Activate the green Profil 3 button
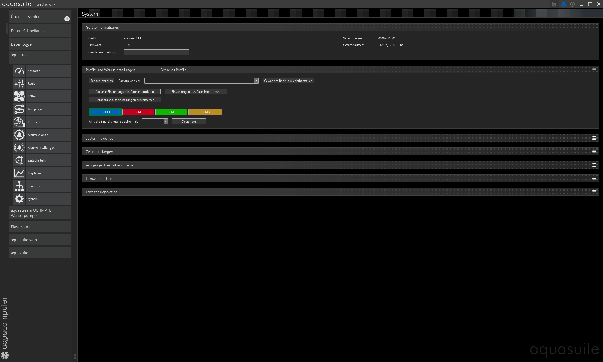603x362 pixels. [171, 112]
